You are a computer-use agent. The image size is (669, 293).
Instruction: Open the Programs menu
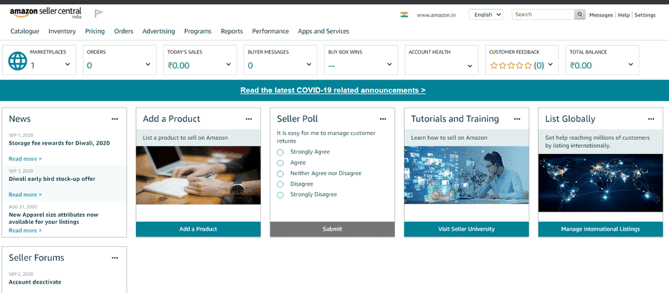pyautogui.click(x=198, y=31)
